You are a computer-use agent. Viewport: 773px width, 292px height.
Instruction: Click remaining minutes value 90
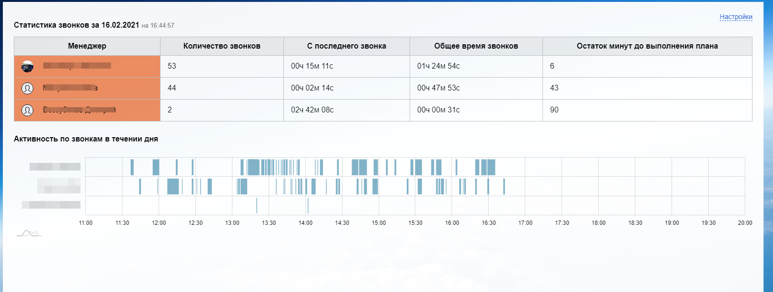pos(554,110)
